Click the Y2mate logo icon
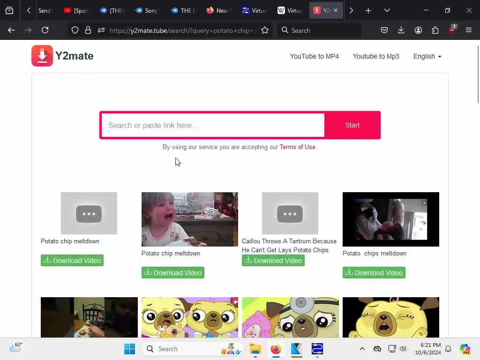 pyautogui.click(x=42, y=56)
